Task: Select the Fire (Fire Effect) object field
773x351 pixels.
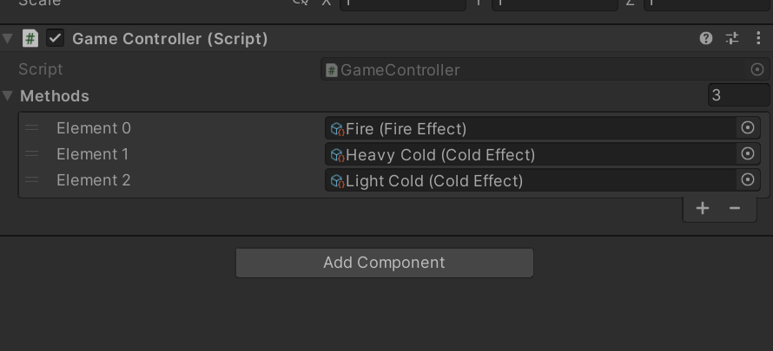Action: coord(530,128)
